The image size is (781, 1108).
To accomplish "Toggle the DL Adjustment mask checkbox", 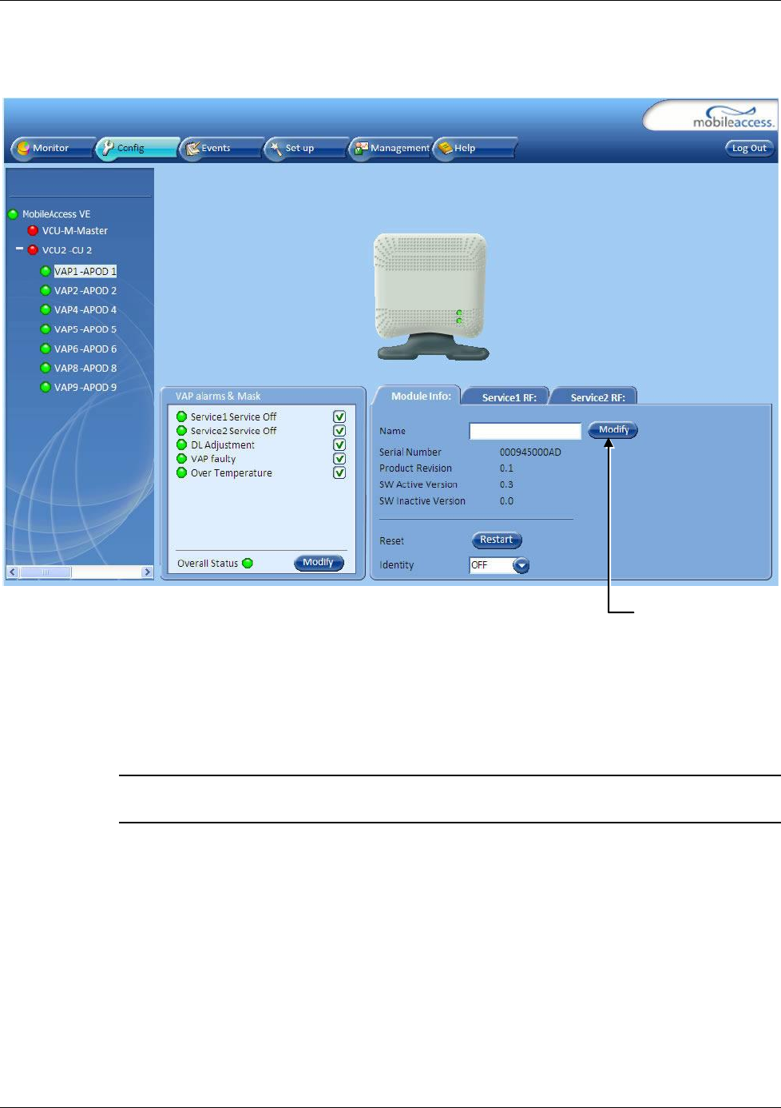I will click(x=339, y=444).
